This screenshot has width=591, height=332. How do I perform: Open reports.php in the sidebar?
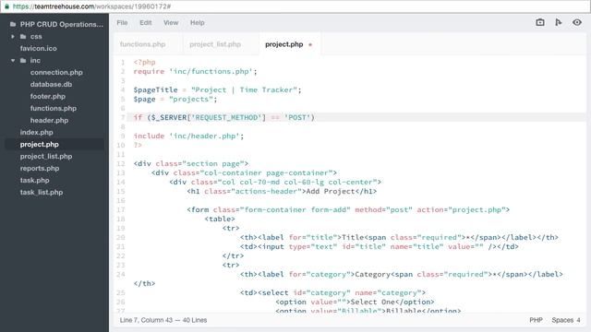click(40, 168)
